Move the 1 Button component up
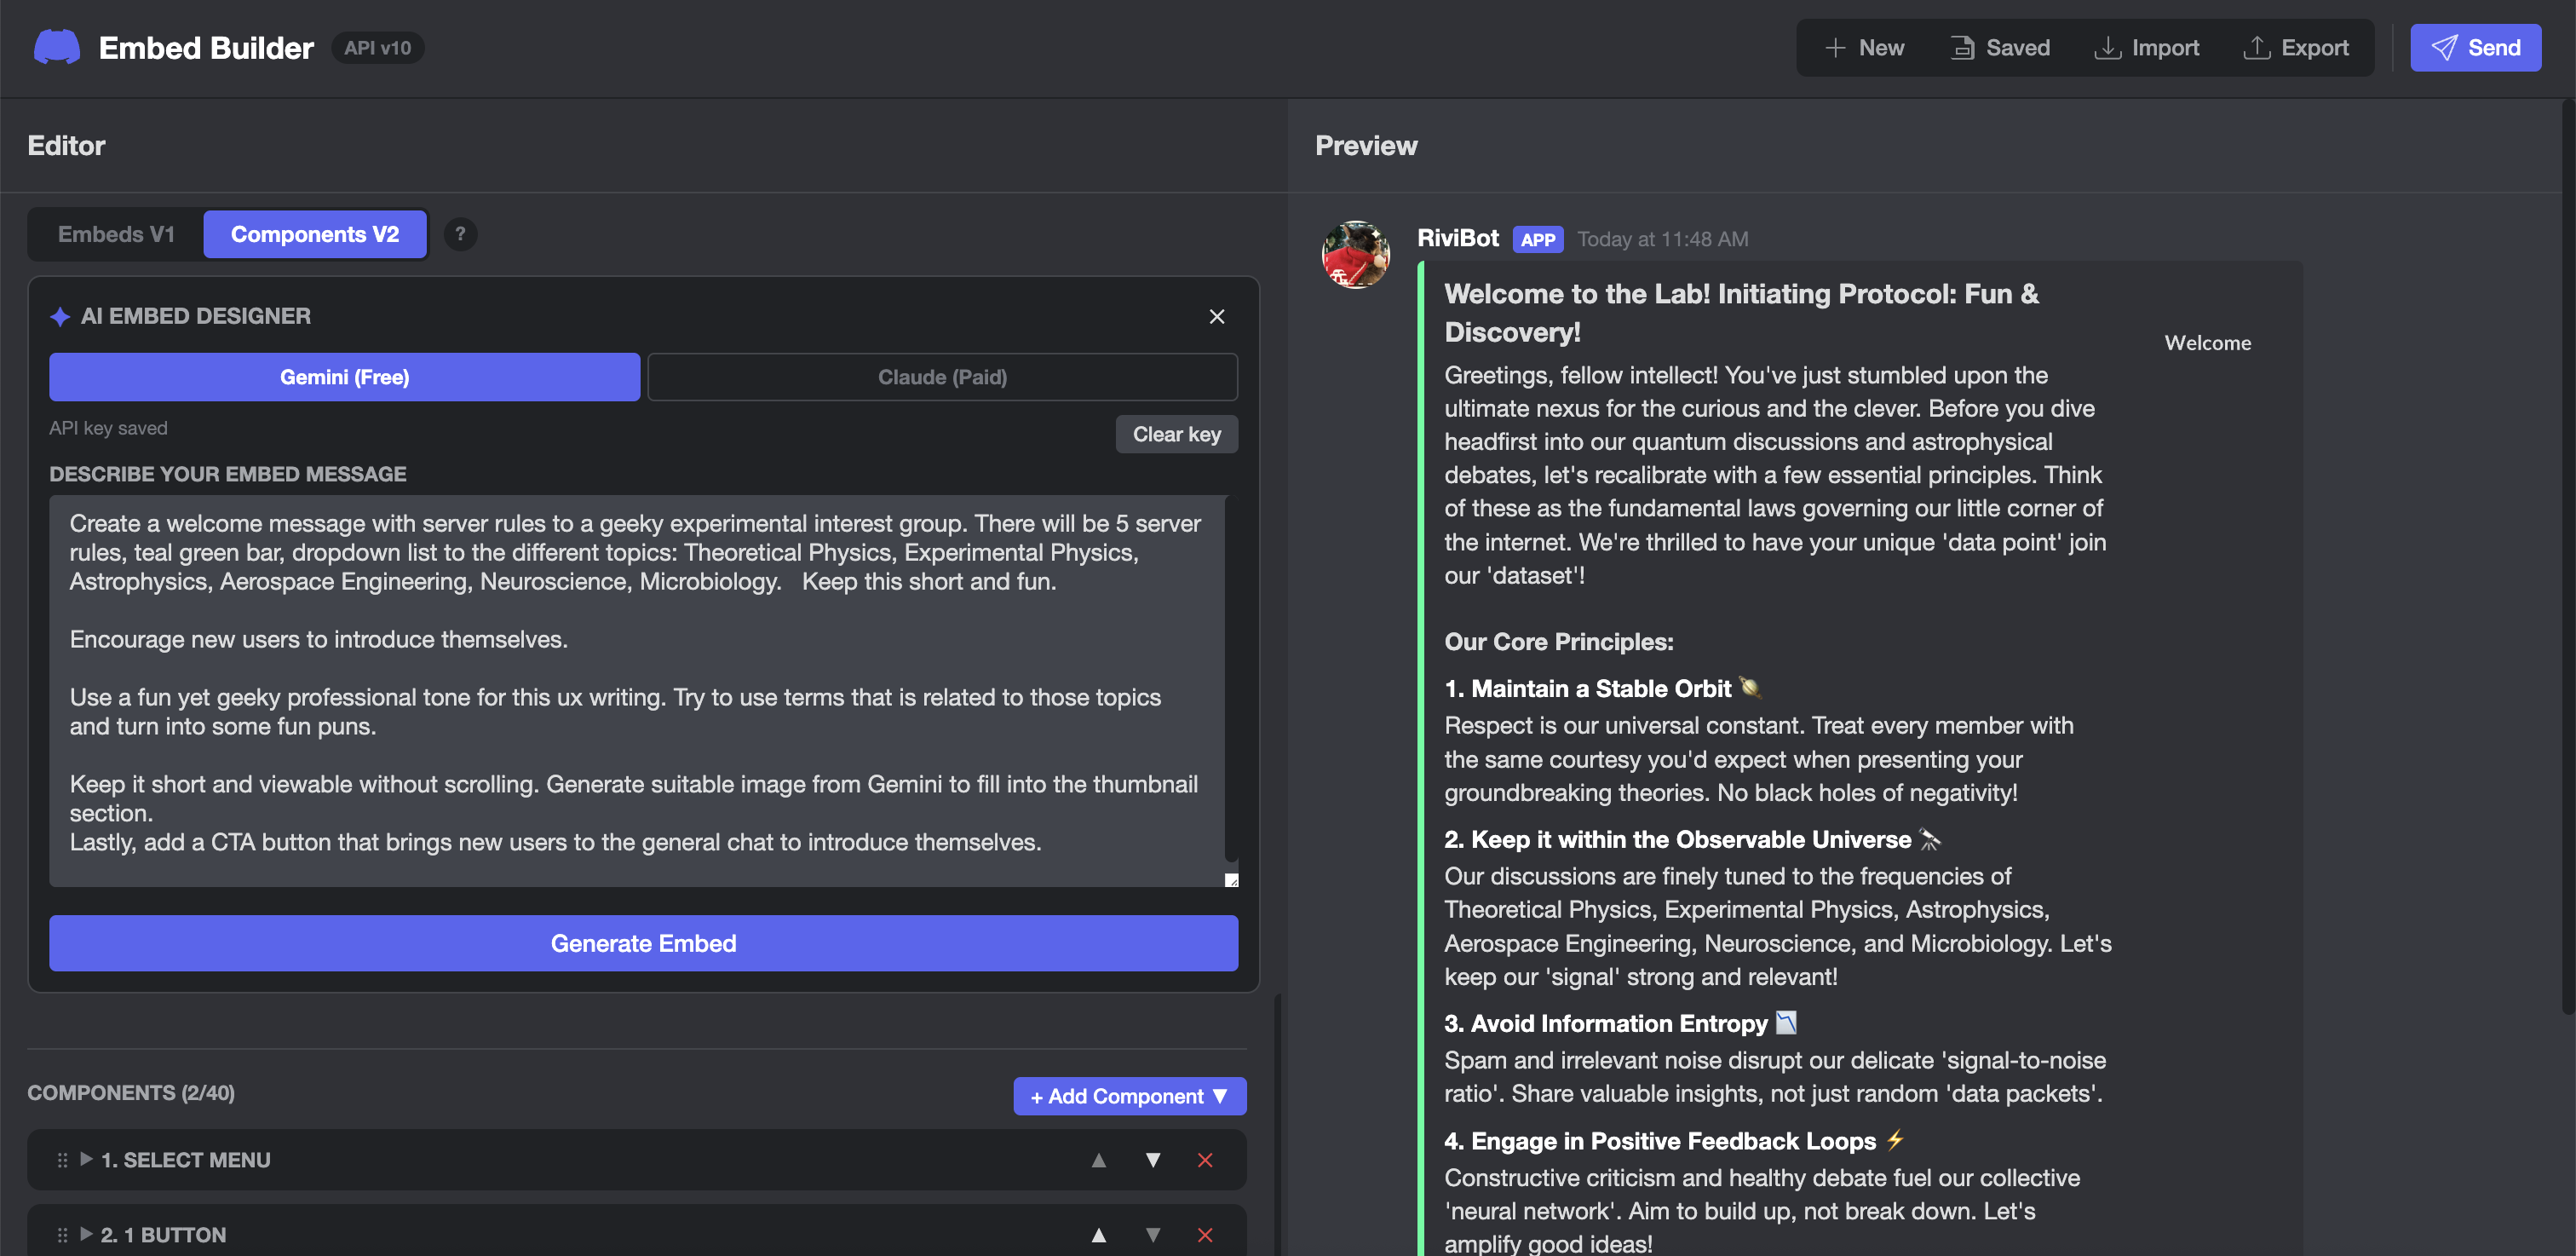Screen dimensions: 2576x1256 [1098, 1235]
